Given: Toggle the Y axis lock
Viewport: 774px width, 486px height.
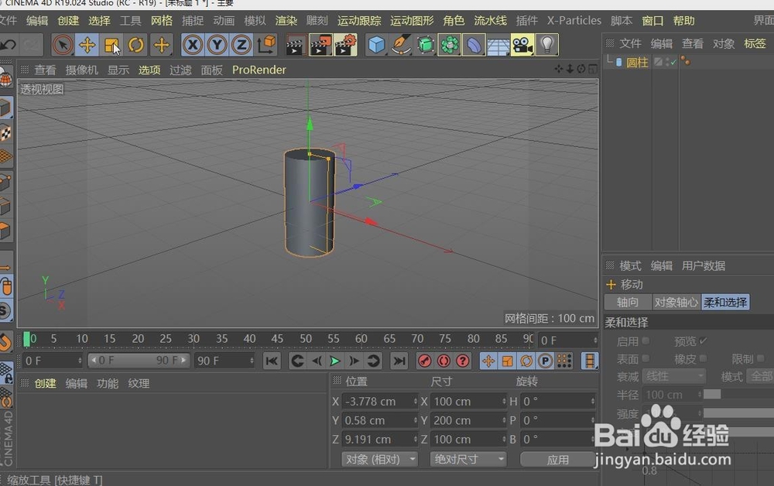Looking at the screenshot, I should point(217,45).
